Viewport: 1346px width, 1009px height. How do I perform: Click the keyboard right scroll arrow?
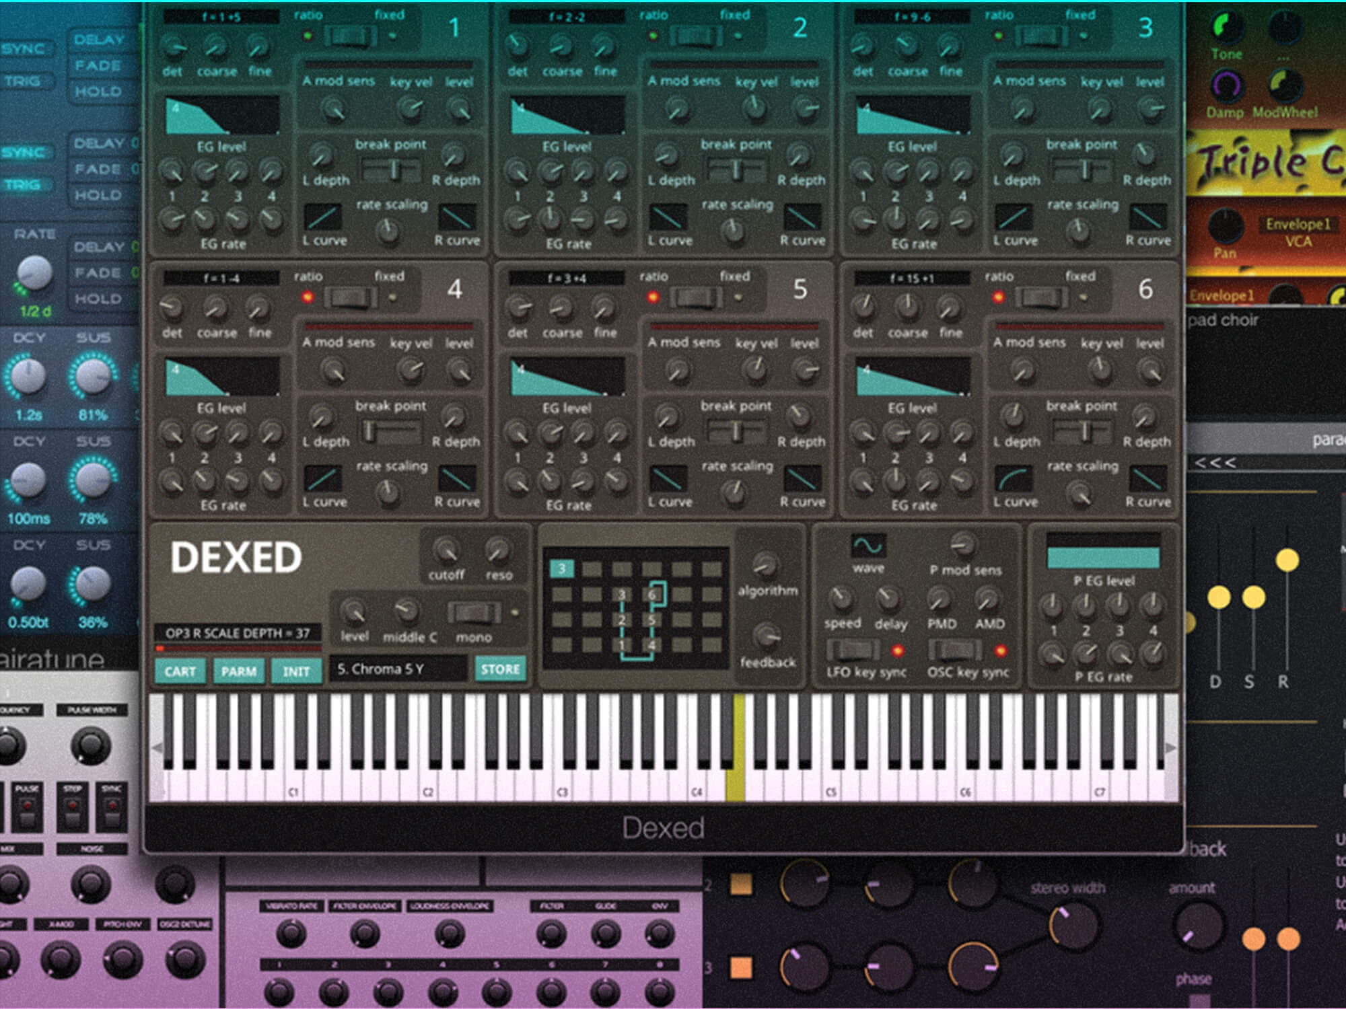point(1170,747)
